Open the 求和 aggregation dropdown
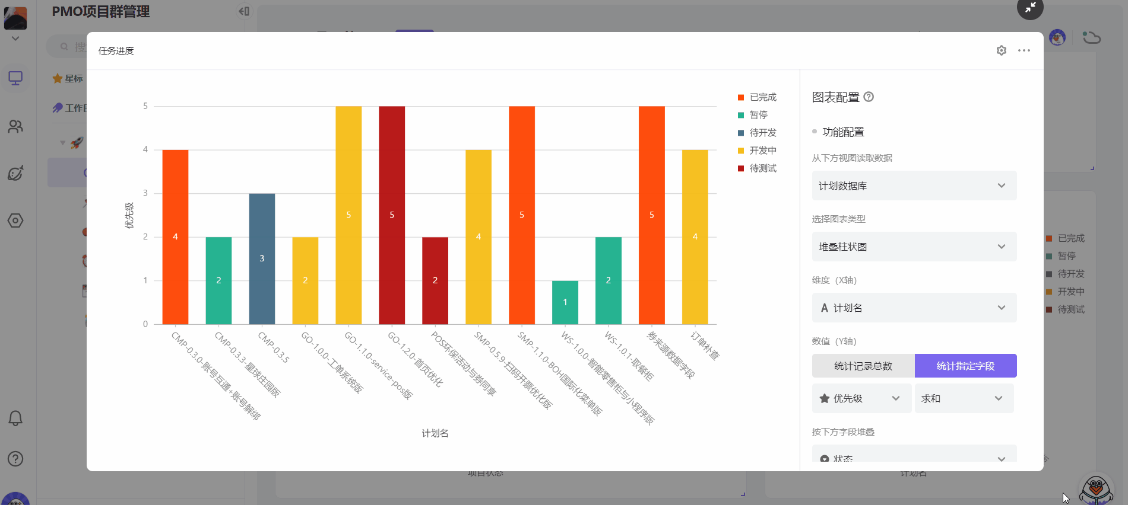Viewport: 1128px width, 505px height. [x=963, y=398]
